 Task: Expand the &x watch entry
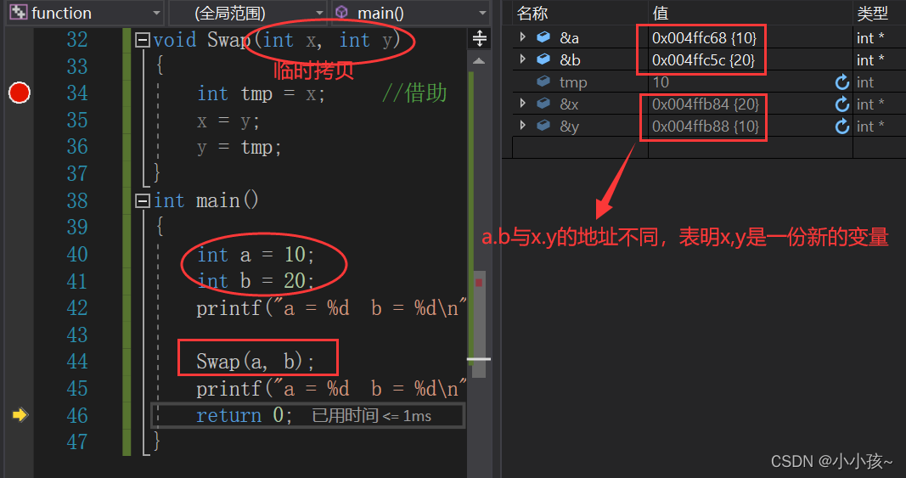coord(523,104)
